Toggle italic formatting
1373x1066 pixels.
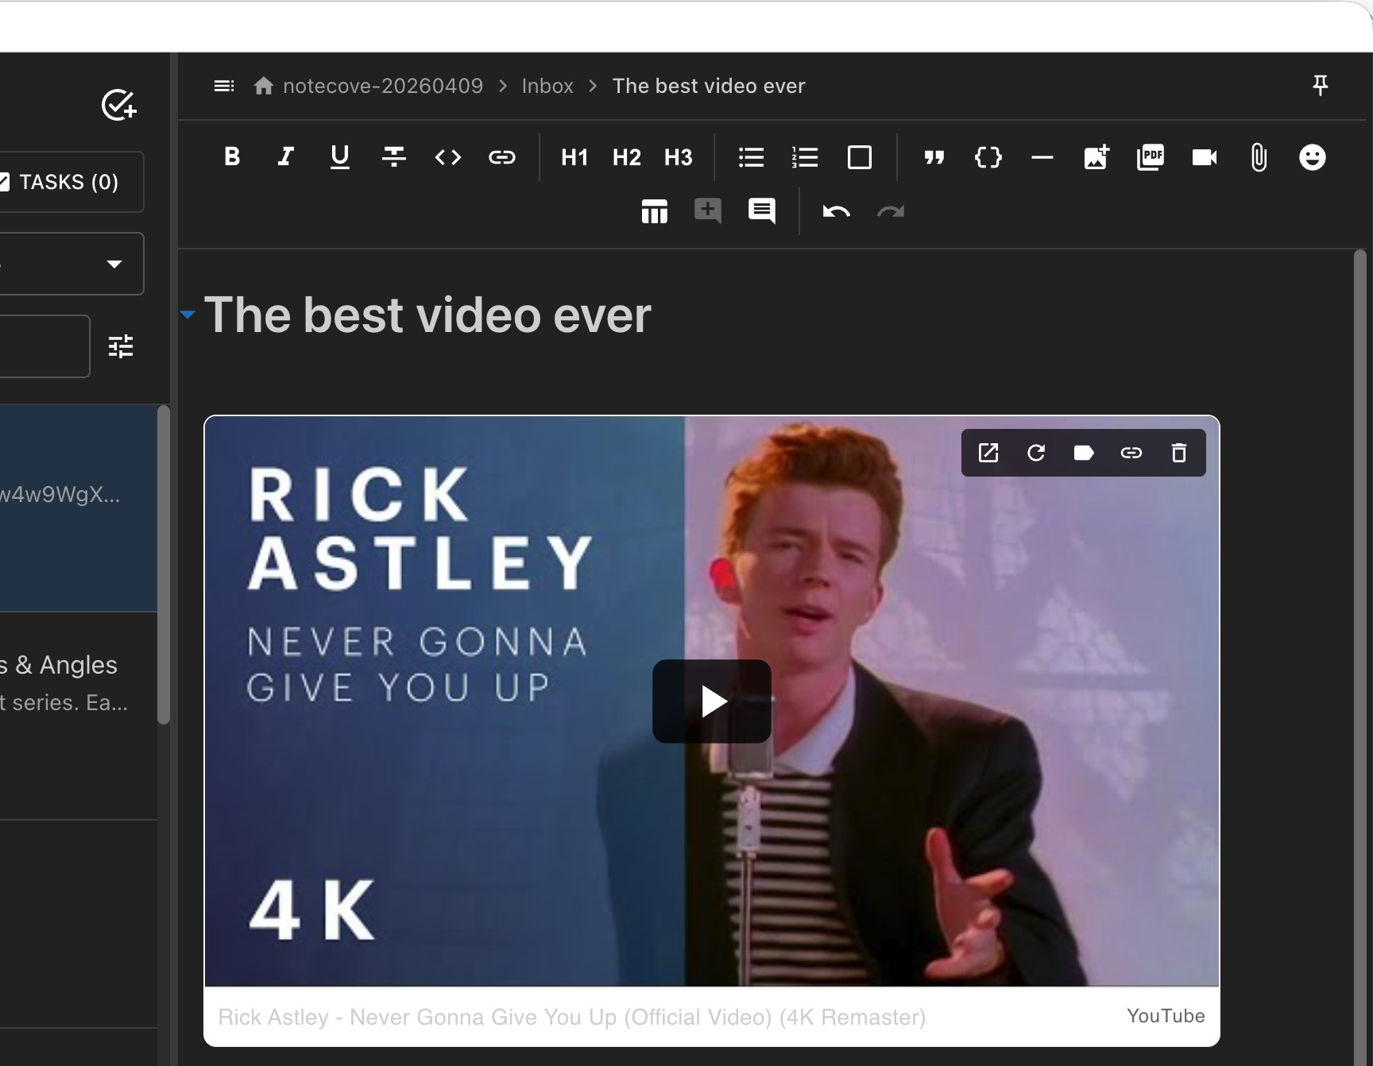pyautogui.click(x=286, y=157)
